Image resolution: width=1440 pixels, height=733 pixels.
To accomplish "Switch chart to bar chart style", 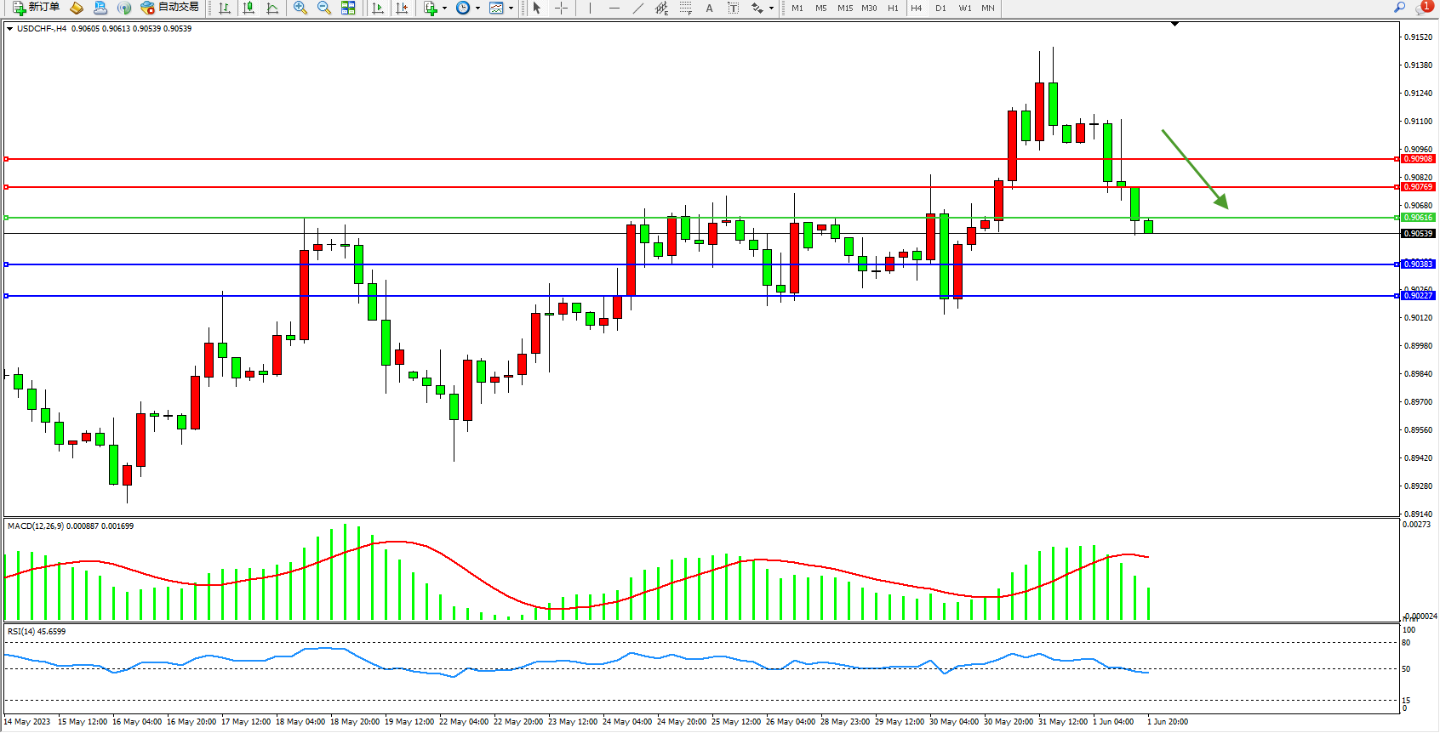I will point(225,9).
